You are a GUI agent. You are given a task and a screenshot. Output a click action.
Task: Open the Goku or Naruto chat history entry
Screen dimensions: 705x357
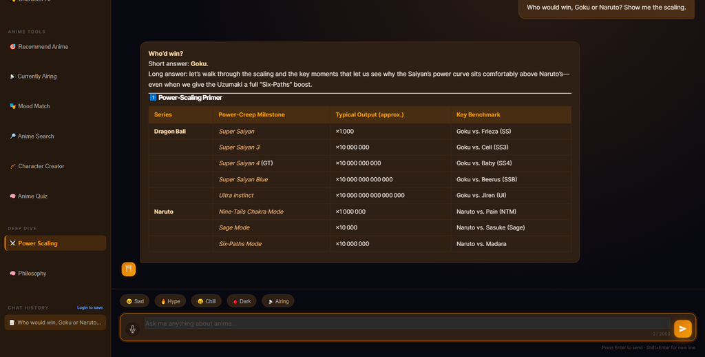[55, 323]
